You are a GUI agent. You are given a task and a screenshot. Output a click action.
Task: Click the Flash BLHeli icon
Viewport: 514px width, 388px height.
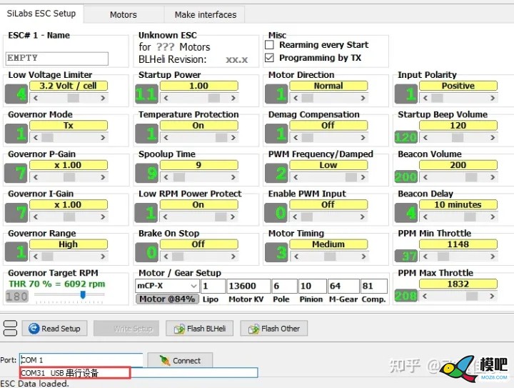click(x=179, y=329)
